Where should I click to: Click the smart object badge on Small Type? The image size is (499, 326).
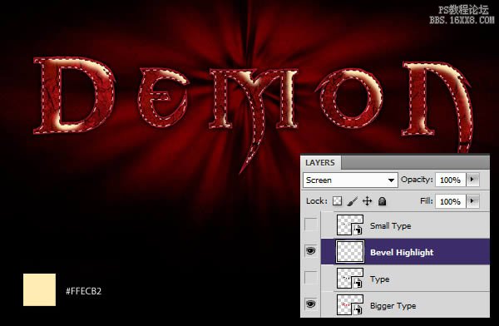click(x=358, y=230)
